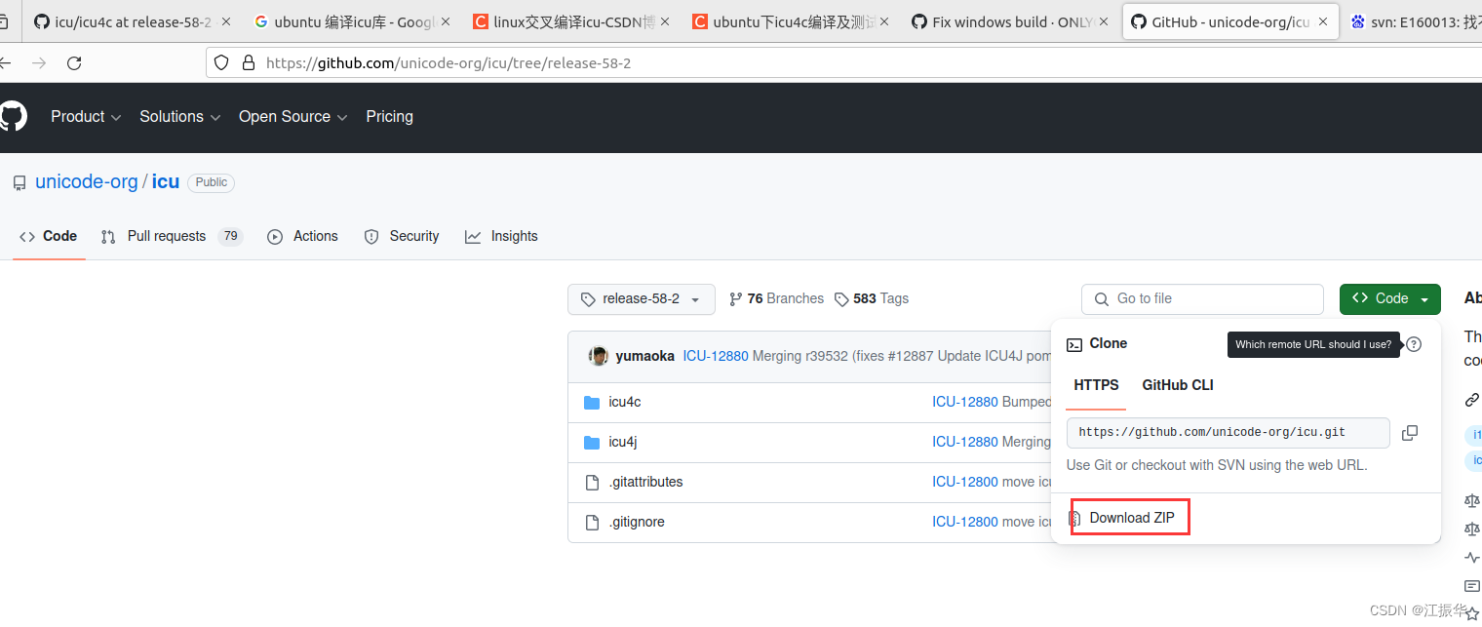Viewport: 1482px width, 627px height.
Task: Open the Pull requests tab
Action: [x=172, y=237]
